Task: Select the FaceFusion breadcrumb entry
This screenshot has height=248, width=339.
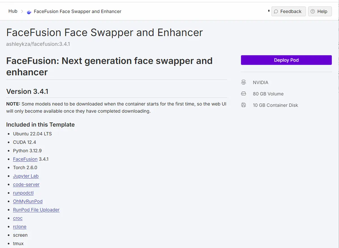Action: point(77,11)
